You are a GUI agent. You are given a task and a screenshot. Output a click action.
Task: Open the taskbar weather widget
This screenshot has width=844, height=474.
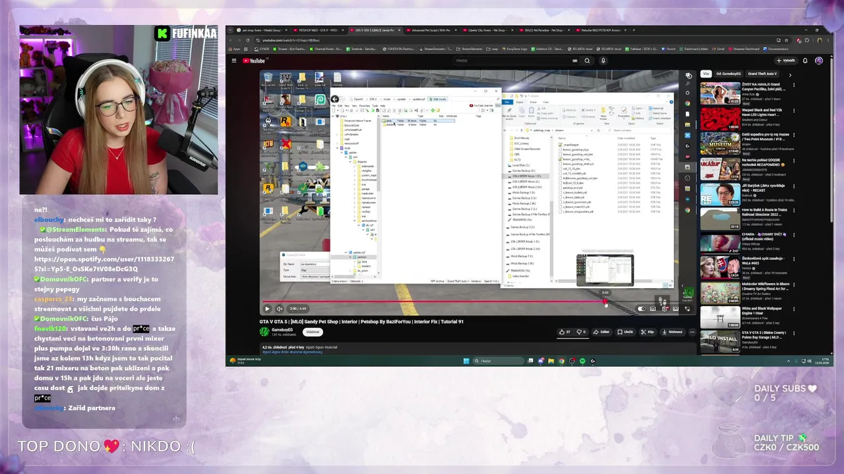[245, 360]
